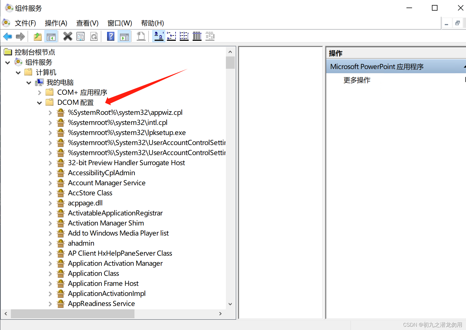The height and width of the screenshot is (330, 466).
Task: Click the acppage.dll package icon
Action: 61,203
